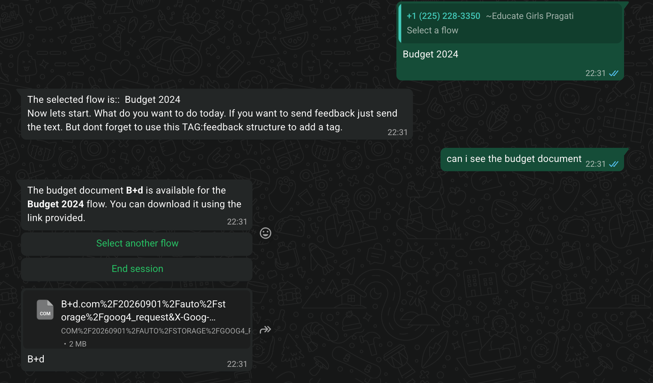Viewport: 653px width, 383px height.
Task: Click the 'TAG:feedback structure' instruction line
Action: pyautogui.click(x=185, y=127)
